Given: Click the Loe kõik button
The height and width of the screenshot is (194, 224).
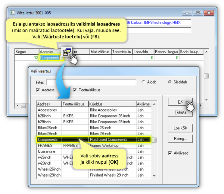Looking at the screenshot, I should (180, 128).
